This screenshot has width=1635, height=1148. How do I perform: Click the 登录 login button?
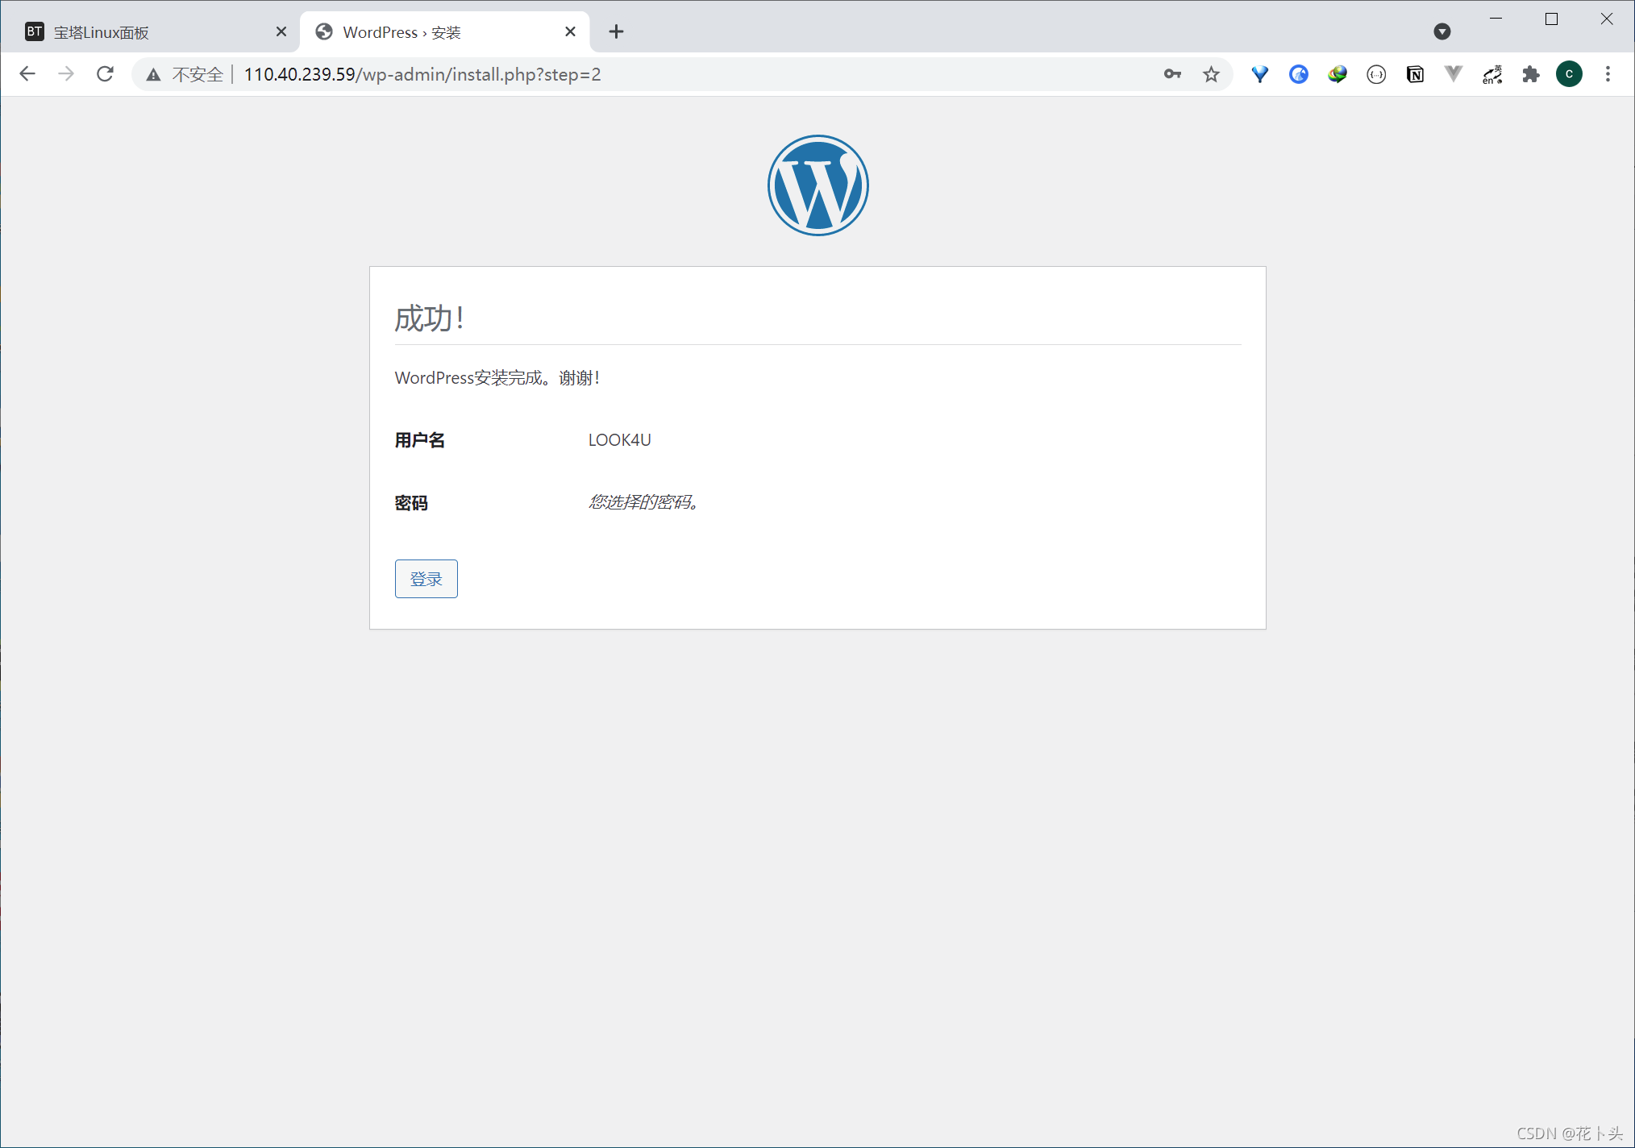(426, 579)
